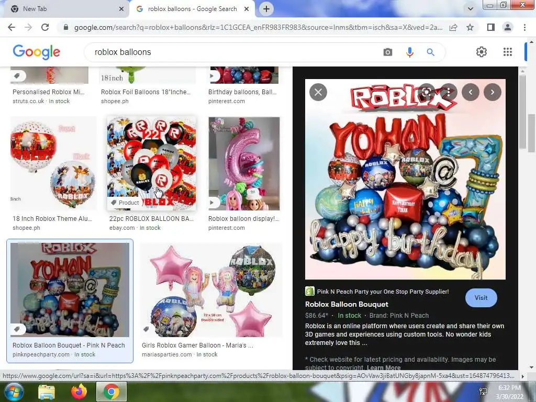Screen dimensions: 536x402
Task: Open a new browser tab
Action: coord(266,9)
